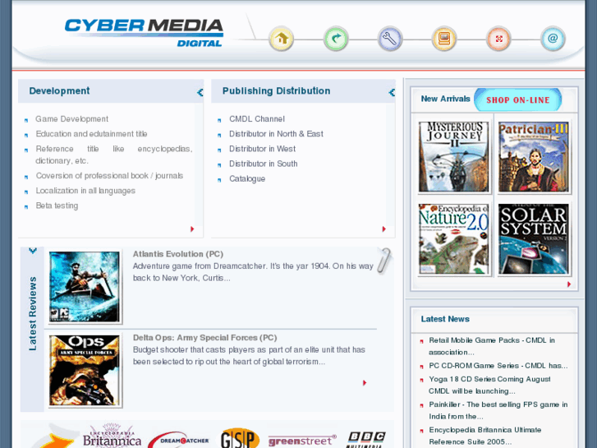
Task: Open the wrench tools icon
Action: click(x=390, y=39)
